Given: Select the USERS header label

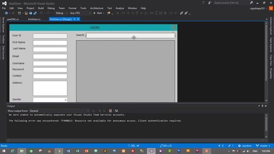Looking at the screenshot, I should 95,27.
